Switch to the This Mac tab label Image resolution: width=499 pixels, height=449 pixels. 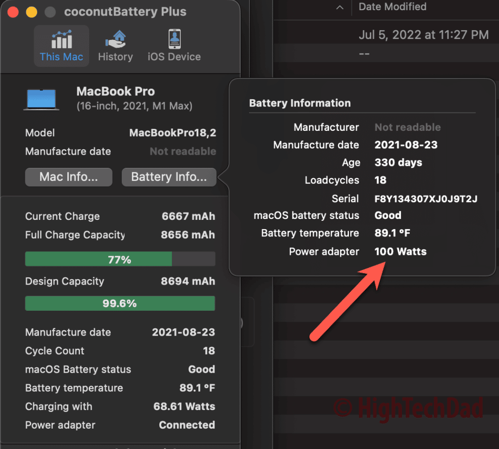(61, 57)
